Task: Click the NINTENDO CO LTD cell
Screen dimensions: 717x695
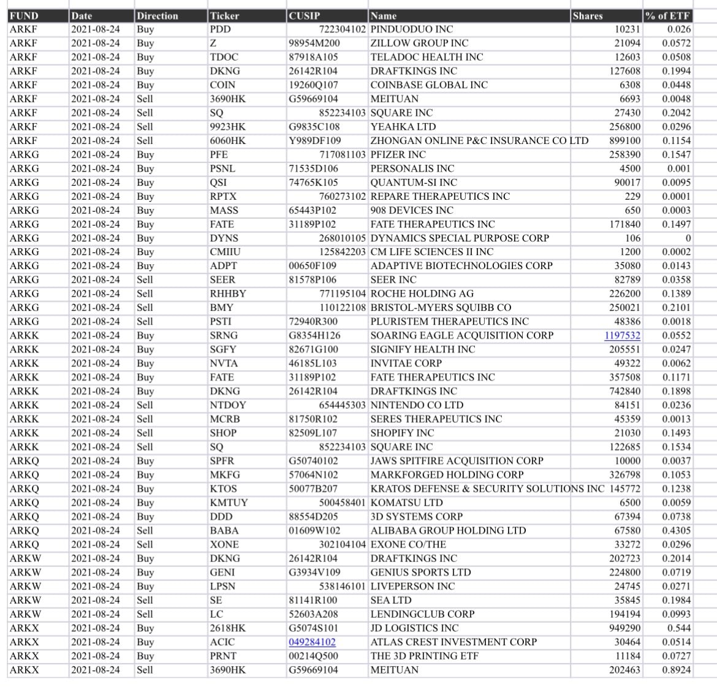Action: point(469,405)
